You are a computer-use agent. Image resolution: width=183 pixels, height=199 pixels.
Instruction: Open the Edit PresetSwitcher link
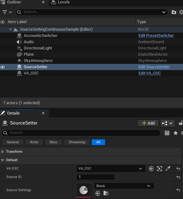tap(156, 36)
